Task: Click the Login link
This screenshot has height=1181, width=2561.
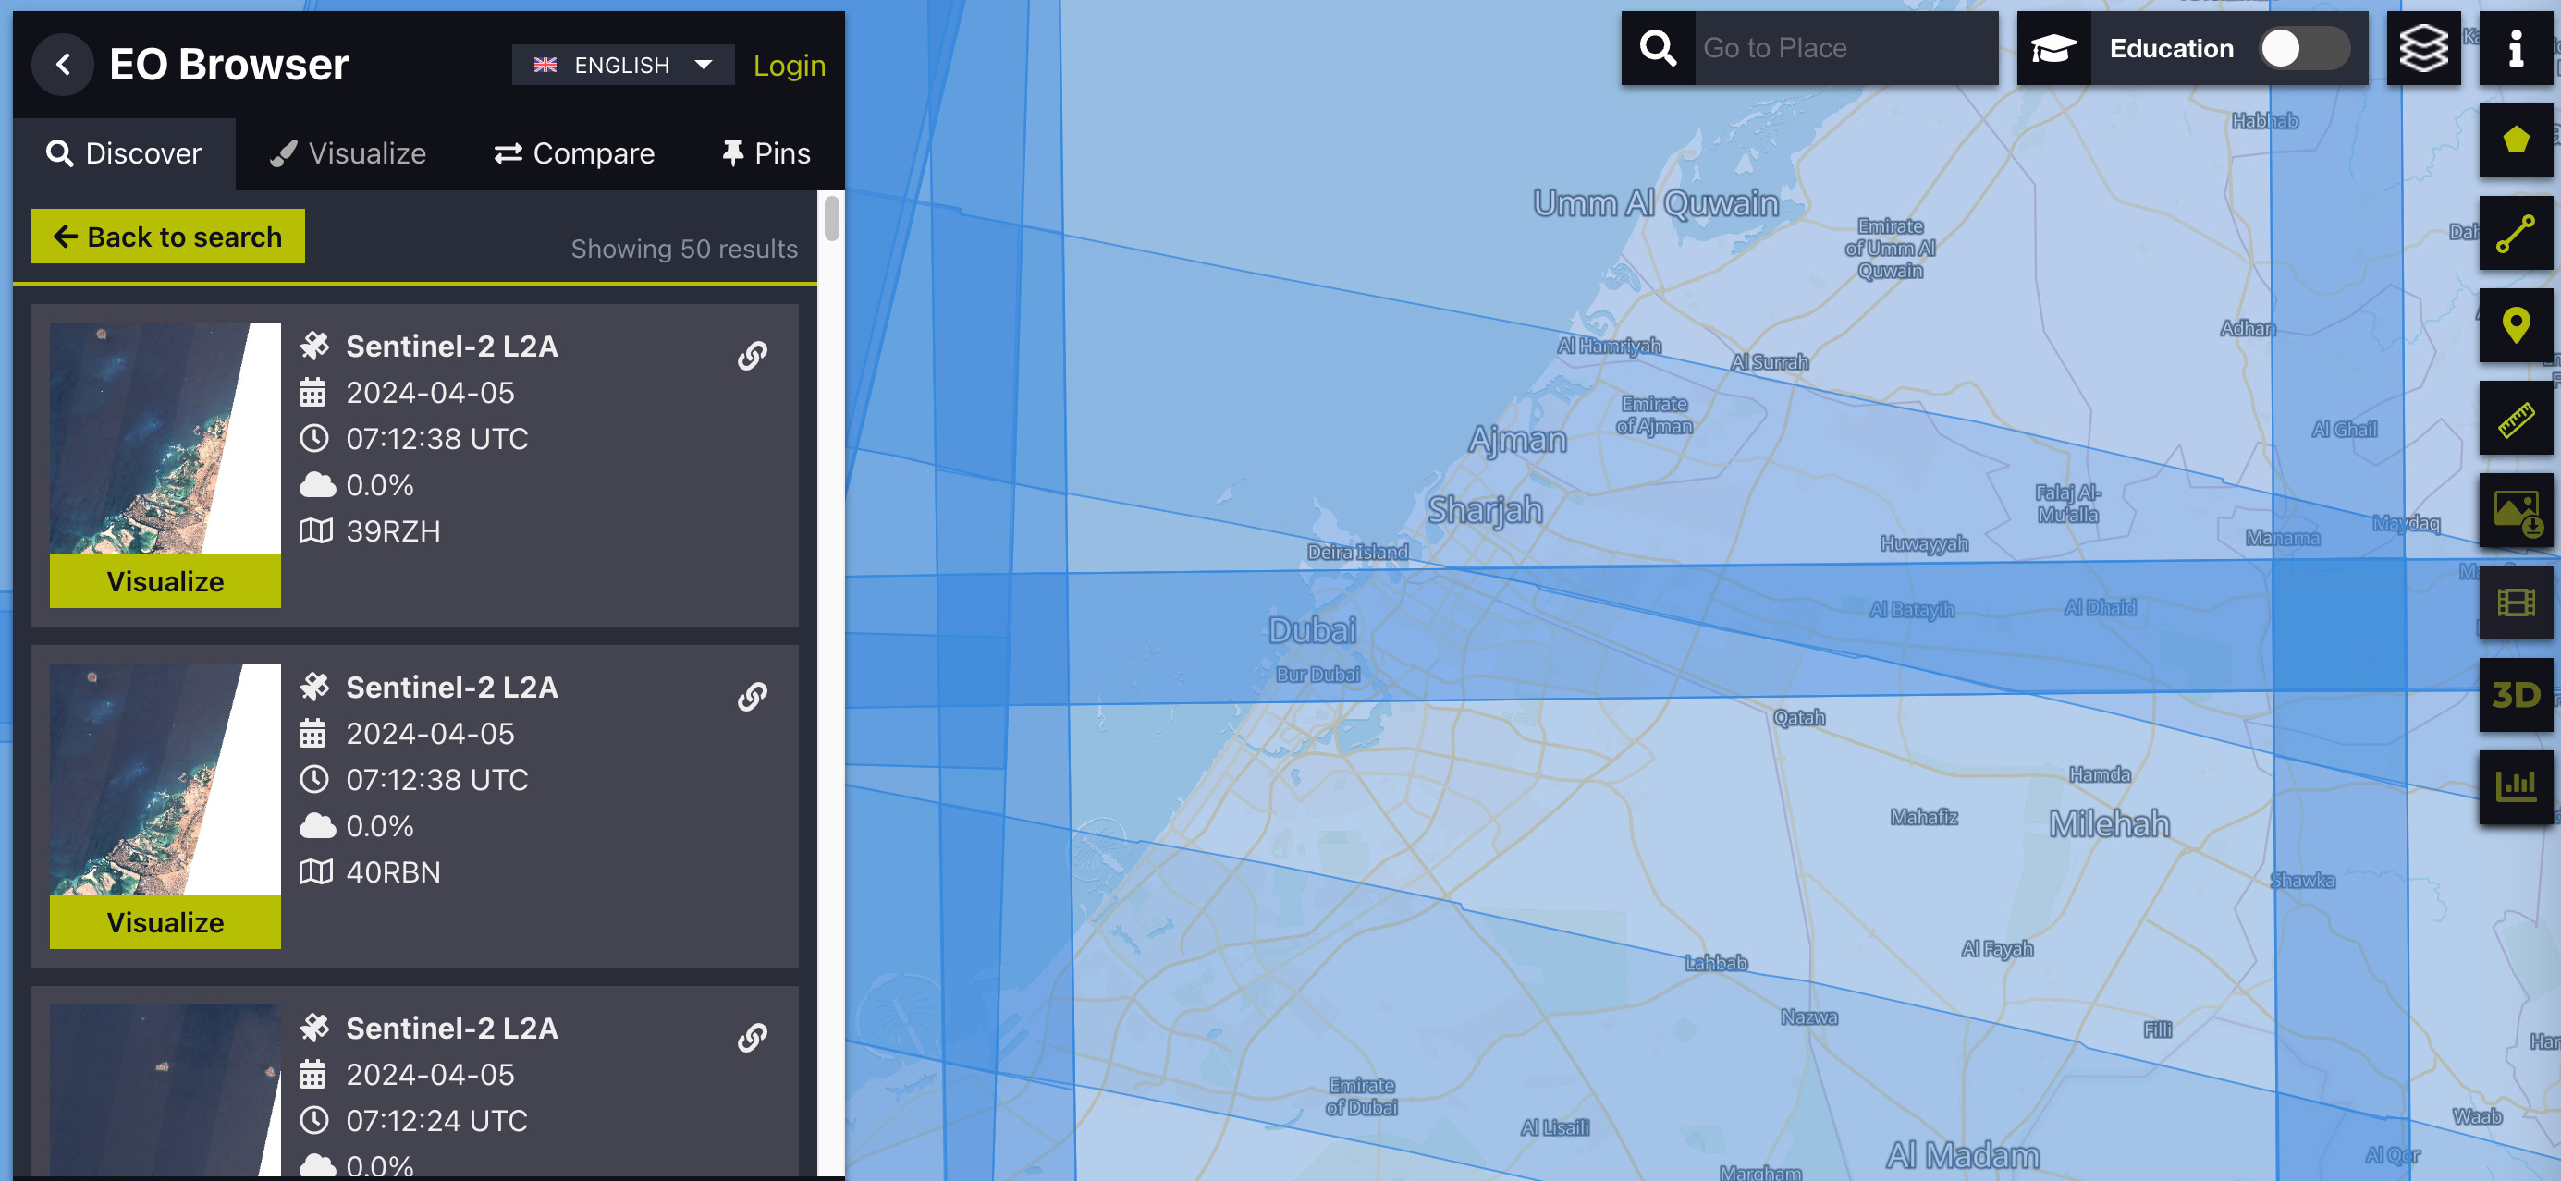Action: tap(789, 65)
